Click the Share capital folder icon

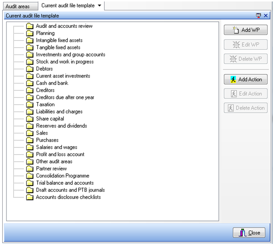click(x=30, y=119)
